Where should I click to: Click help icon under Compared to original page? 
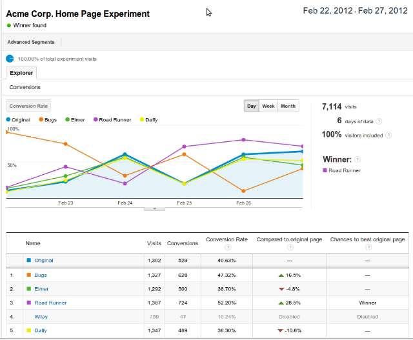(290, 247)
